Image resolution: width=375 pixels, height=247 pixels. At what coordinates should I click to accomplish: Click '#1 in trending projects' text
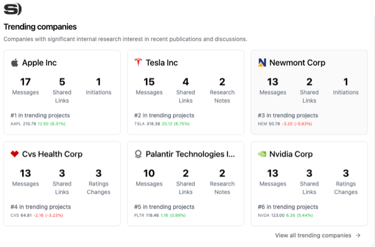[x=40, y=115]
